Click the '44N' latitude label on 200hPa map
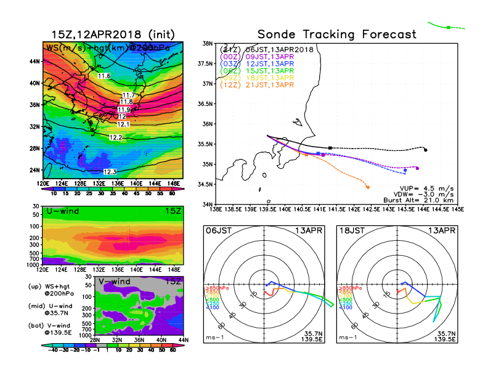This screenshot has height=377, width=488. [x=35, y=62]
